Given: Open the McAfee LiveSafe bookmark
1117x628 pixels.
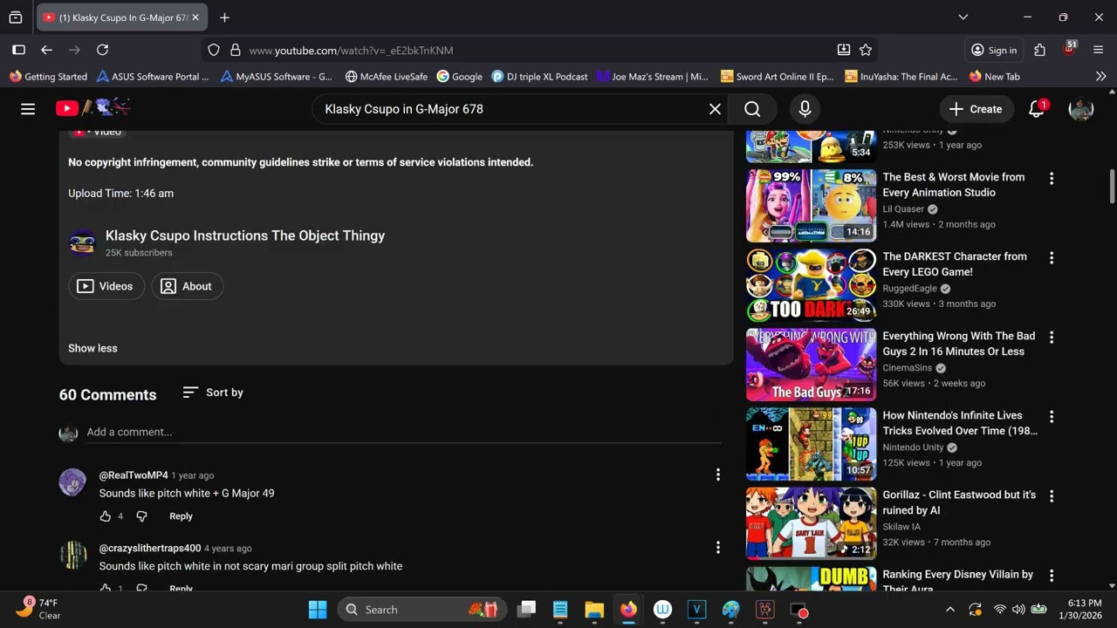Looking at the screenshot, I should pos(387,77).
